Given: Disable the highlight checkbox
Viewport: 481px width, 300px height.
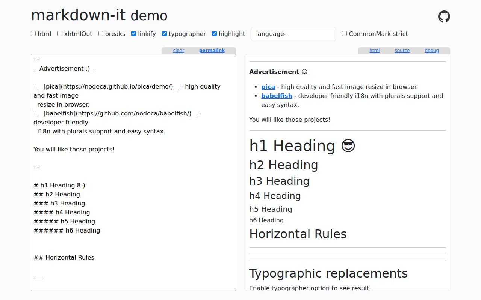Looking at the screenshot, I should point(214,34).
